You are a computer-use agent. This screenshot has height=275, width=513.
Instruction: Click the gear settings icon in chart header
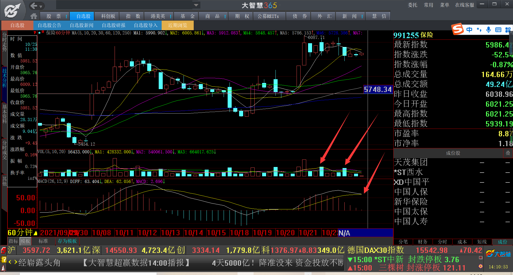(x=43, y=32)
